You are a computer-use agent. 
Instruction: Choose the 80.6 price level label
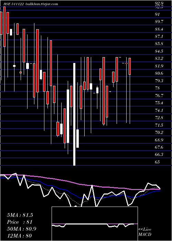(x=159, y=73)
